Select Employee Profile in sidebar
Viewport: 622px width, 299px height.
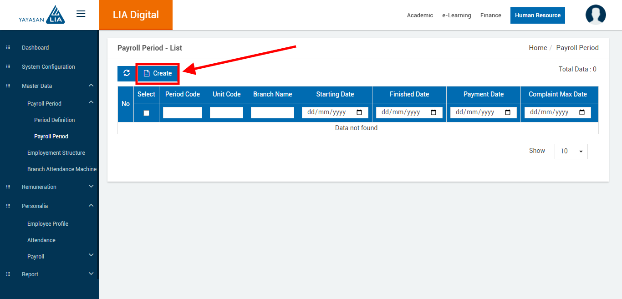pyautogui.click(x=47, y=224)
